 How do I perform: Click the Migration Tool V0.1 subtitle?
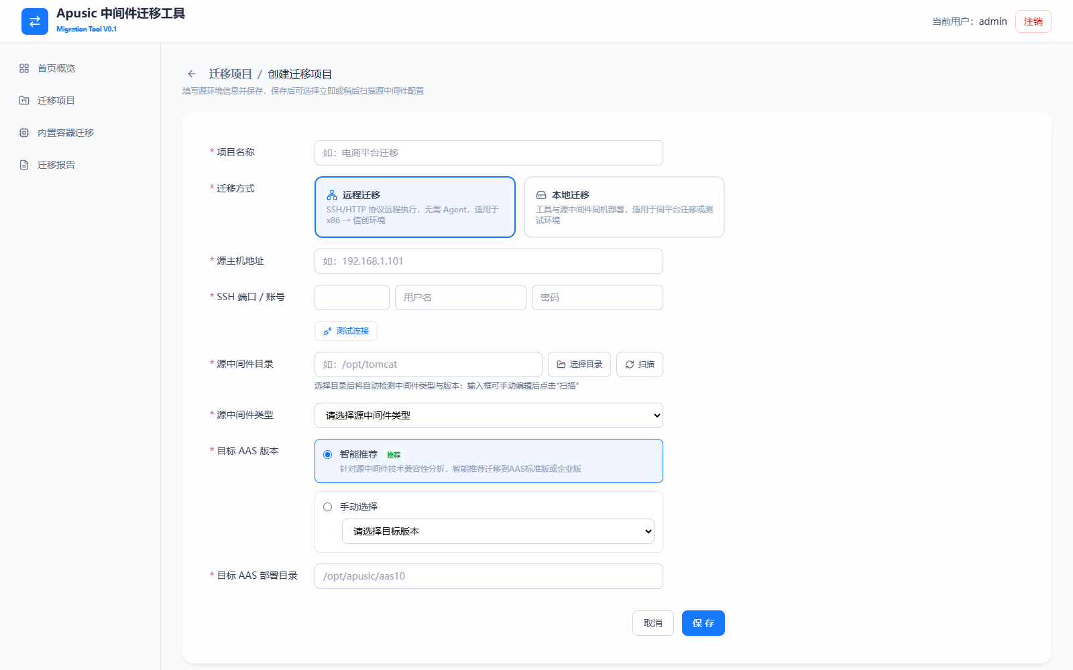coord(87,29)
